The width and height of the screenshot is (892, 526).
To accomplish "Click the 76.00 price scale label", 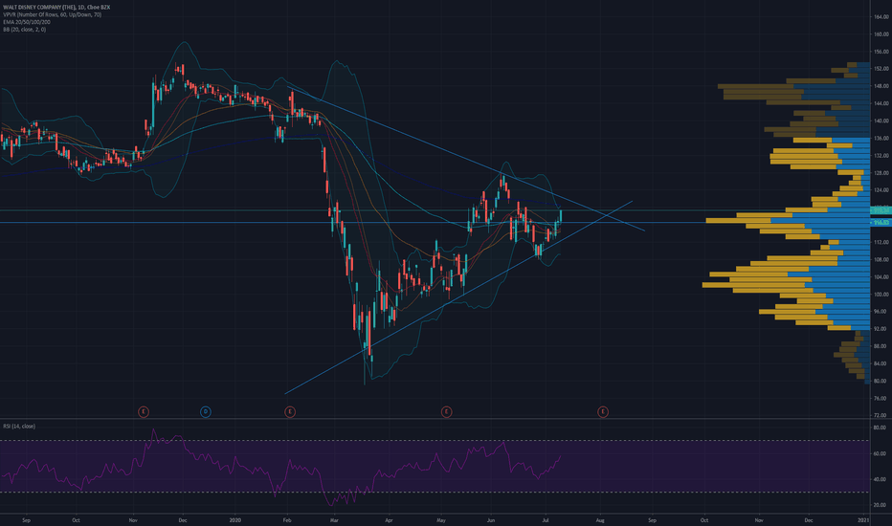I will point(881,399).
